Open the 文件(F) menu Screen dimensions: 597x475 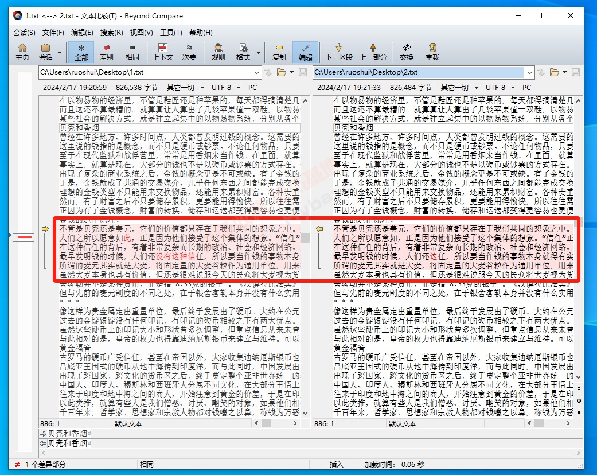[53, 33]
